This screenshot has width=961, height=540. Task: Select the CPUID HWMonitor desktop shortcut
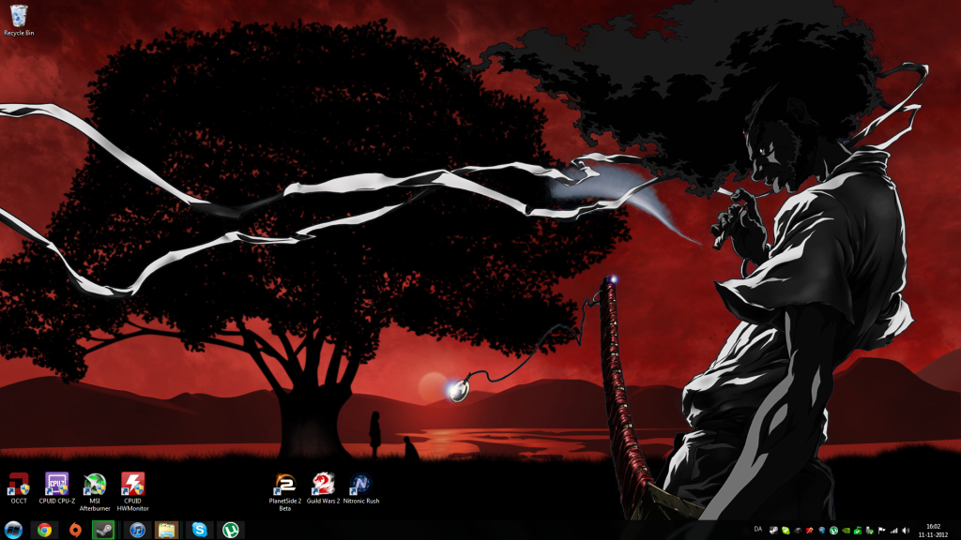tap(133, 491)
